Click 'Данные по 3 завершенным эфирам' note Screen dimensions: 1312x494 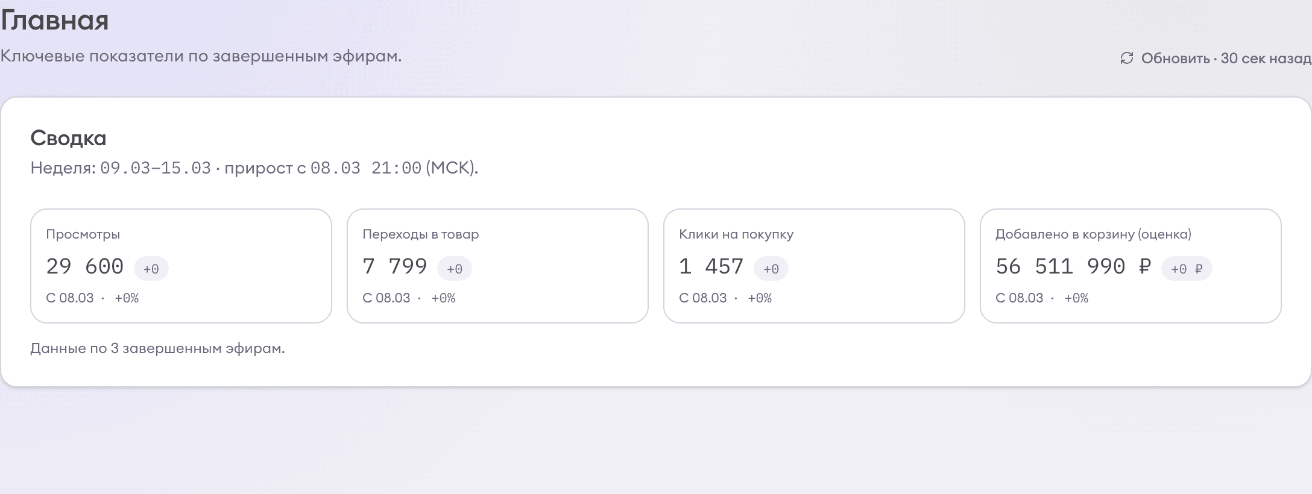pos(157,348)
